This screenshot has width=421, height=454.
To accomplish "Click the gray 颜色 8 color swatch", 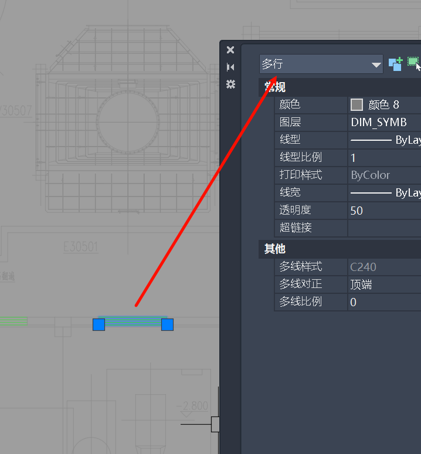I will tap(357, 105).
